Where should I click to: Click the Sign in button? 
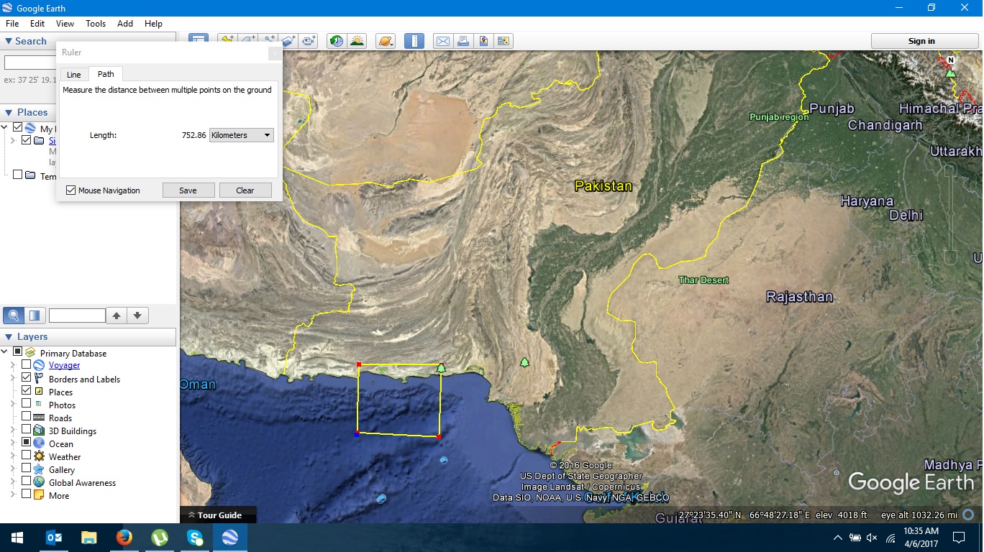click(x=924, y=41)
